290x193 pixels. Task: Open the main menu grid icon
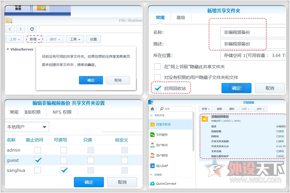18,8
